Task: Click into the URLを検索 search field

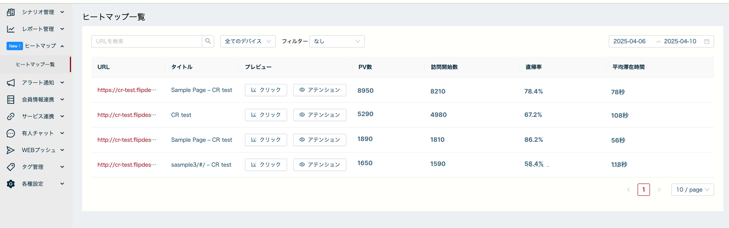Action: point(147,41)
